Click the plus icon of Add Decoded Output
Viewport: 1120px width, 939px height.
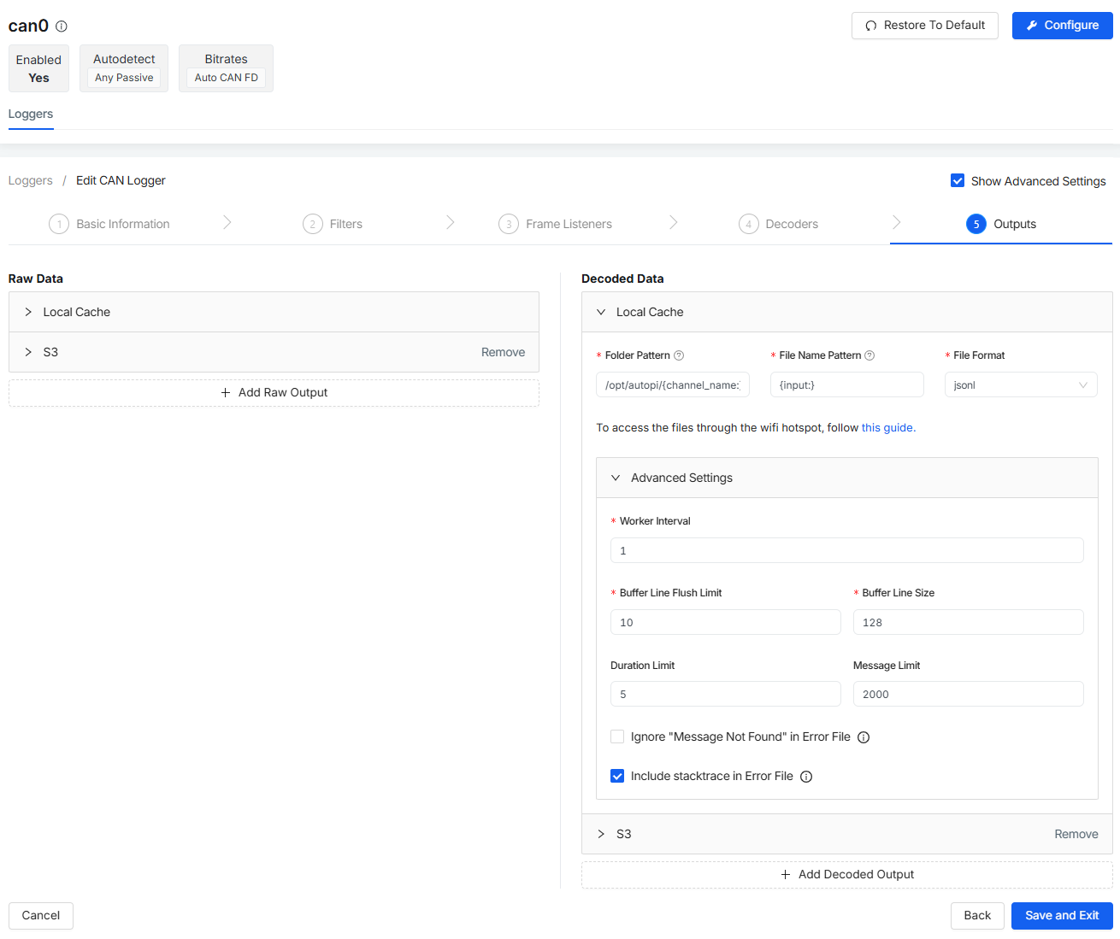pyautogui.click(x=786, y=874)
